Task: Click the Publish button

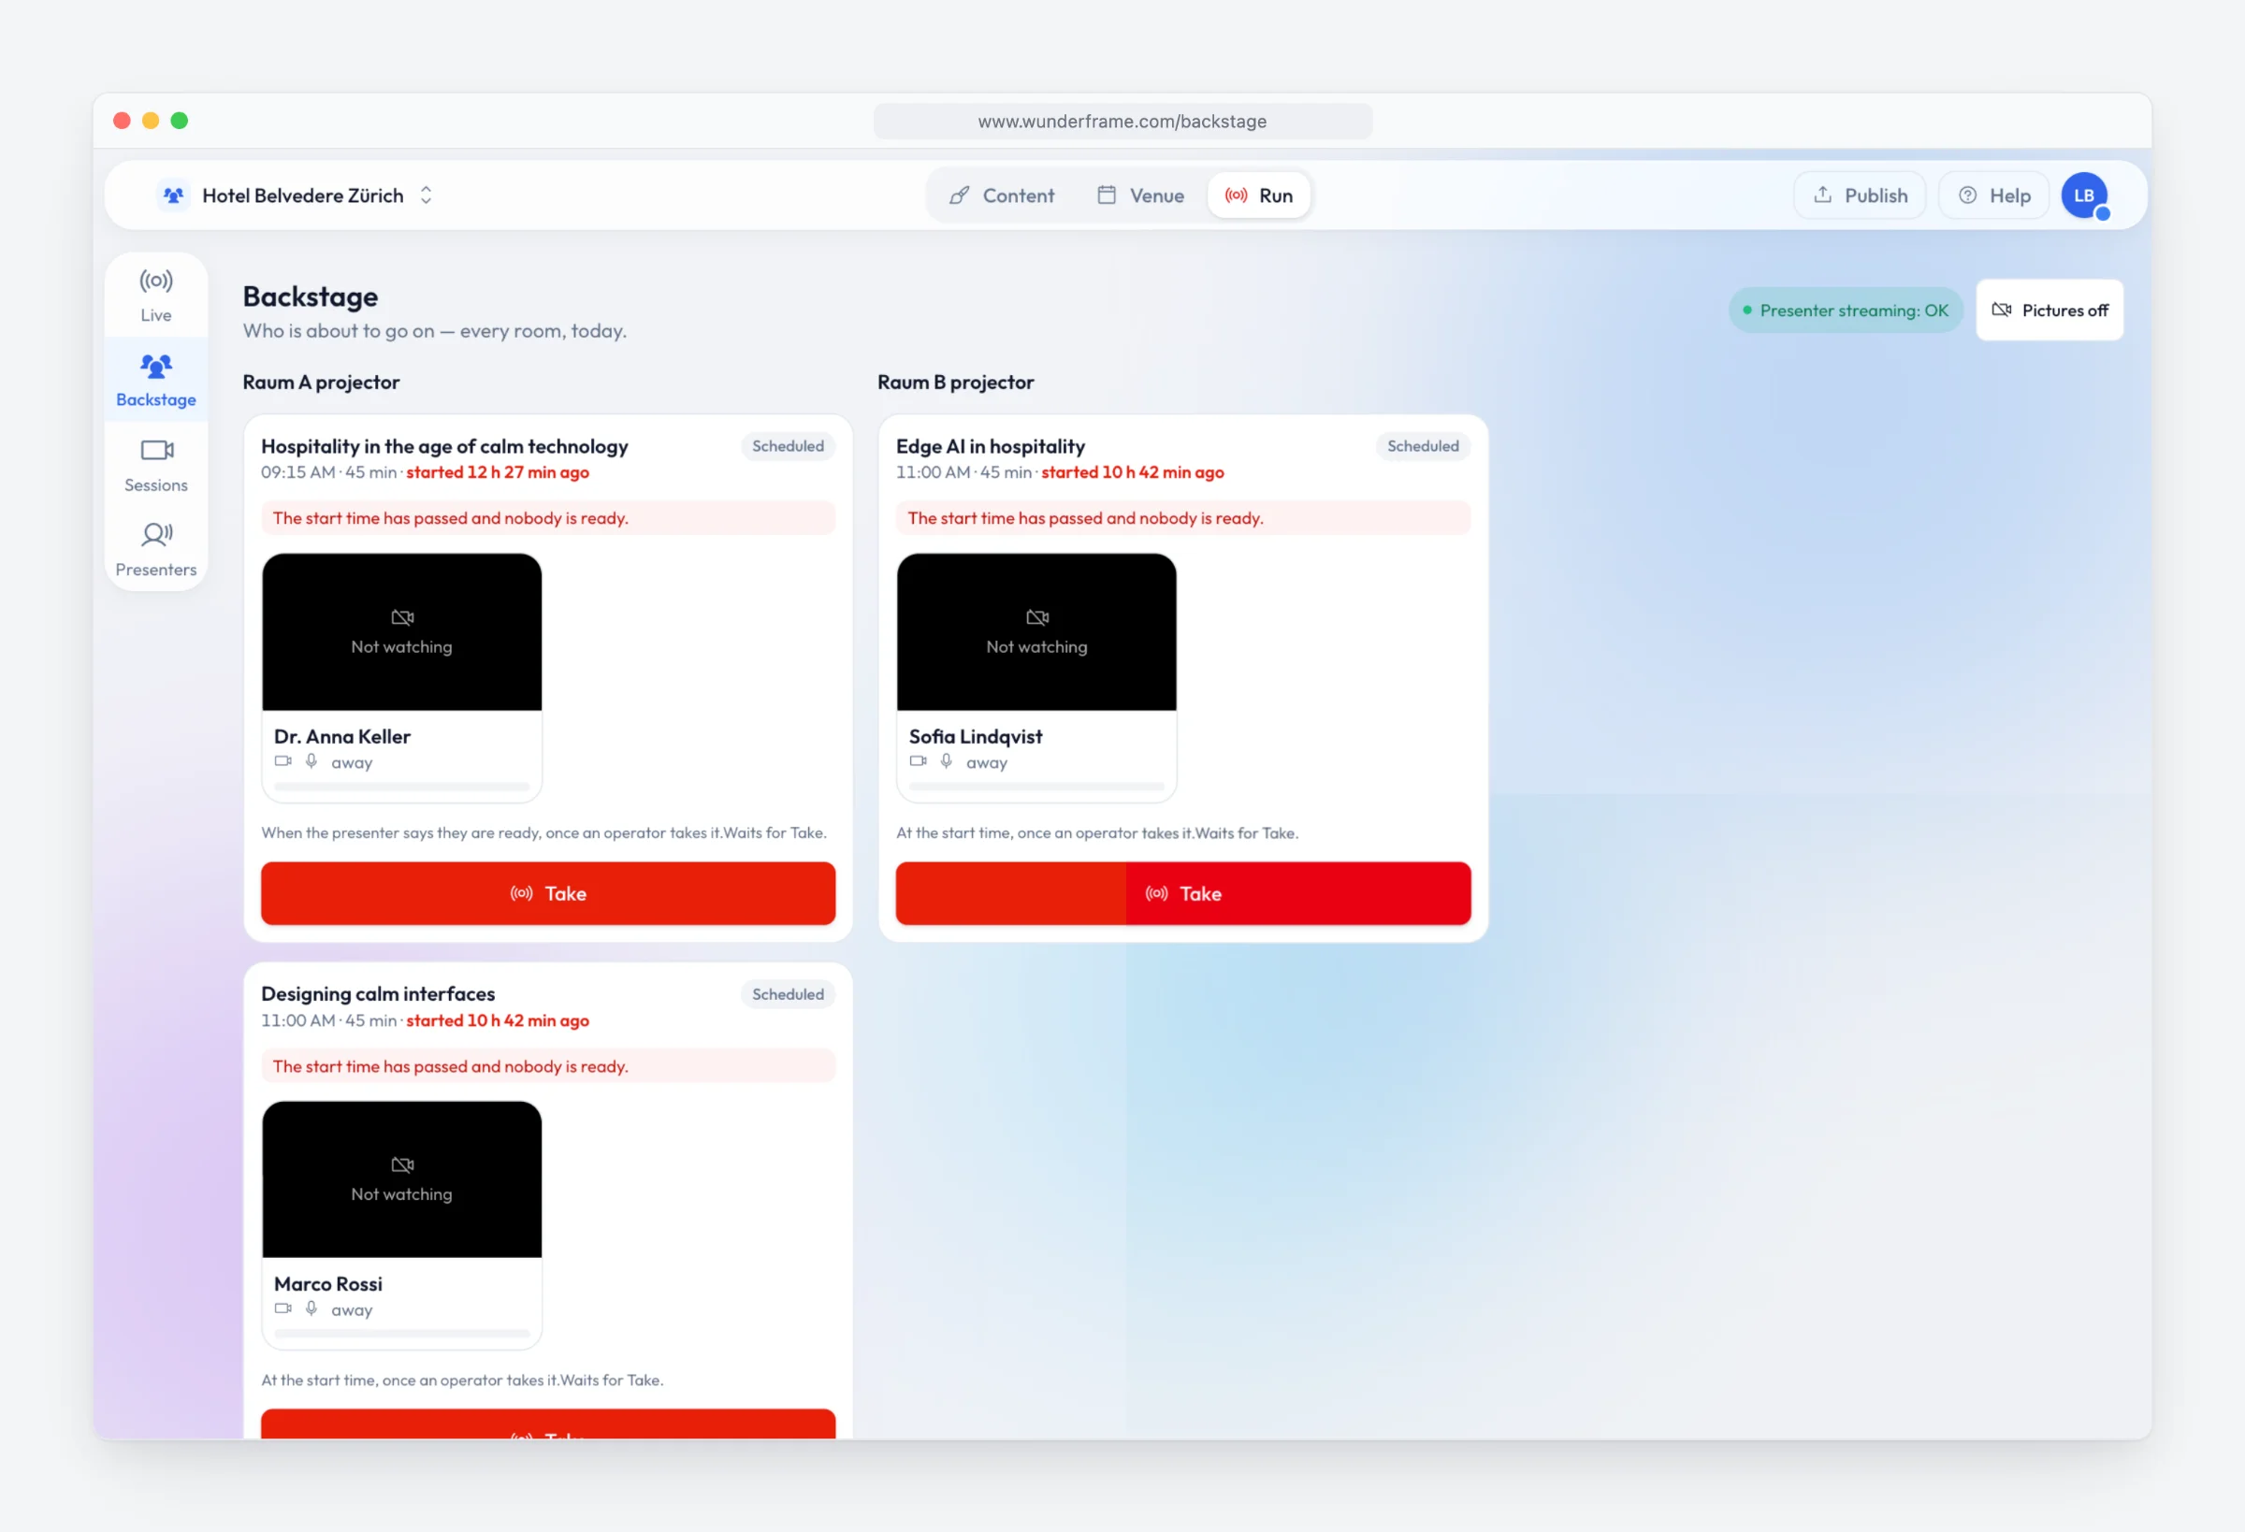Action: pyautogui.click(x=1860, y=195)
